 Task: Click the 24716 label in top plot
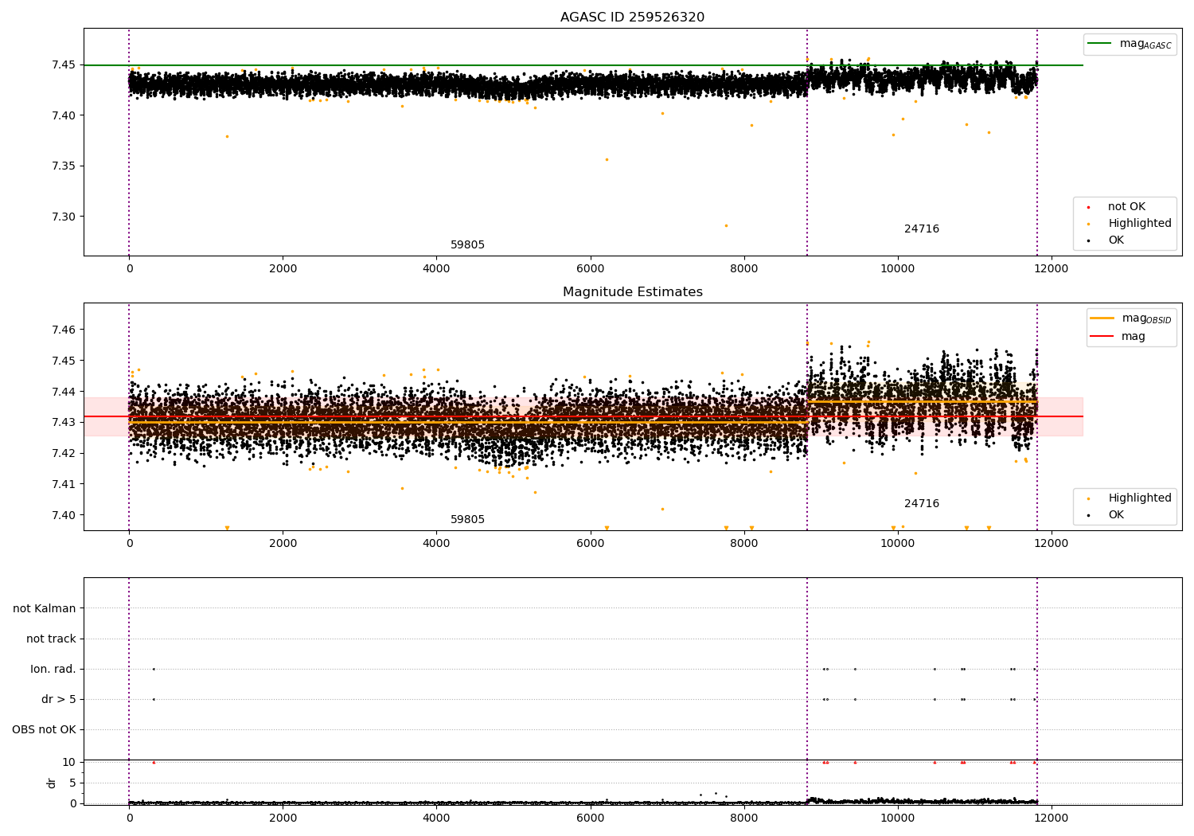pyautogui.click(x=921, y=229)
